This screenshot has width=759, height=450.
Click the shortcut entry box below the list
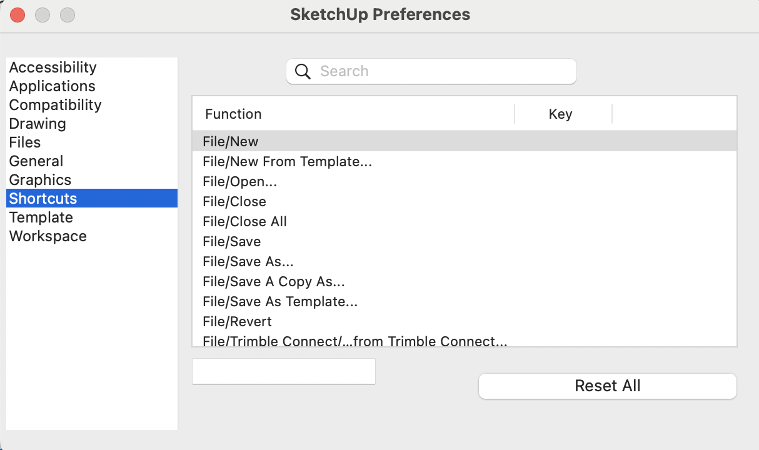coord(283,371)
